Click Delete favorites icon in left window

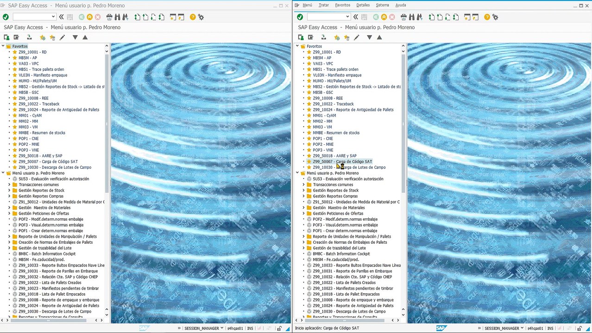pos(52,37)
